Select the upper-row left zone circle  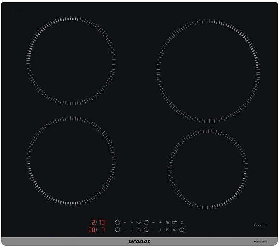117,222
